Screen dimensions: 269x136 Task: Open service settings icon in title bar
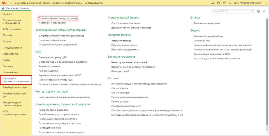(266, 3)
